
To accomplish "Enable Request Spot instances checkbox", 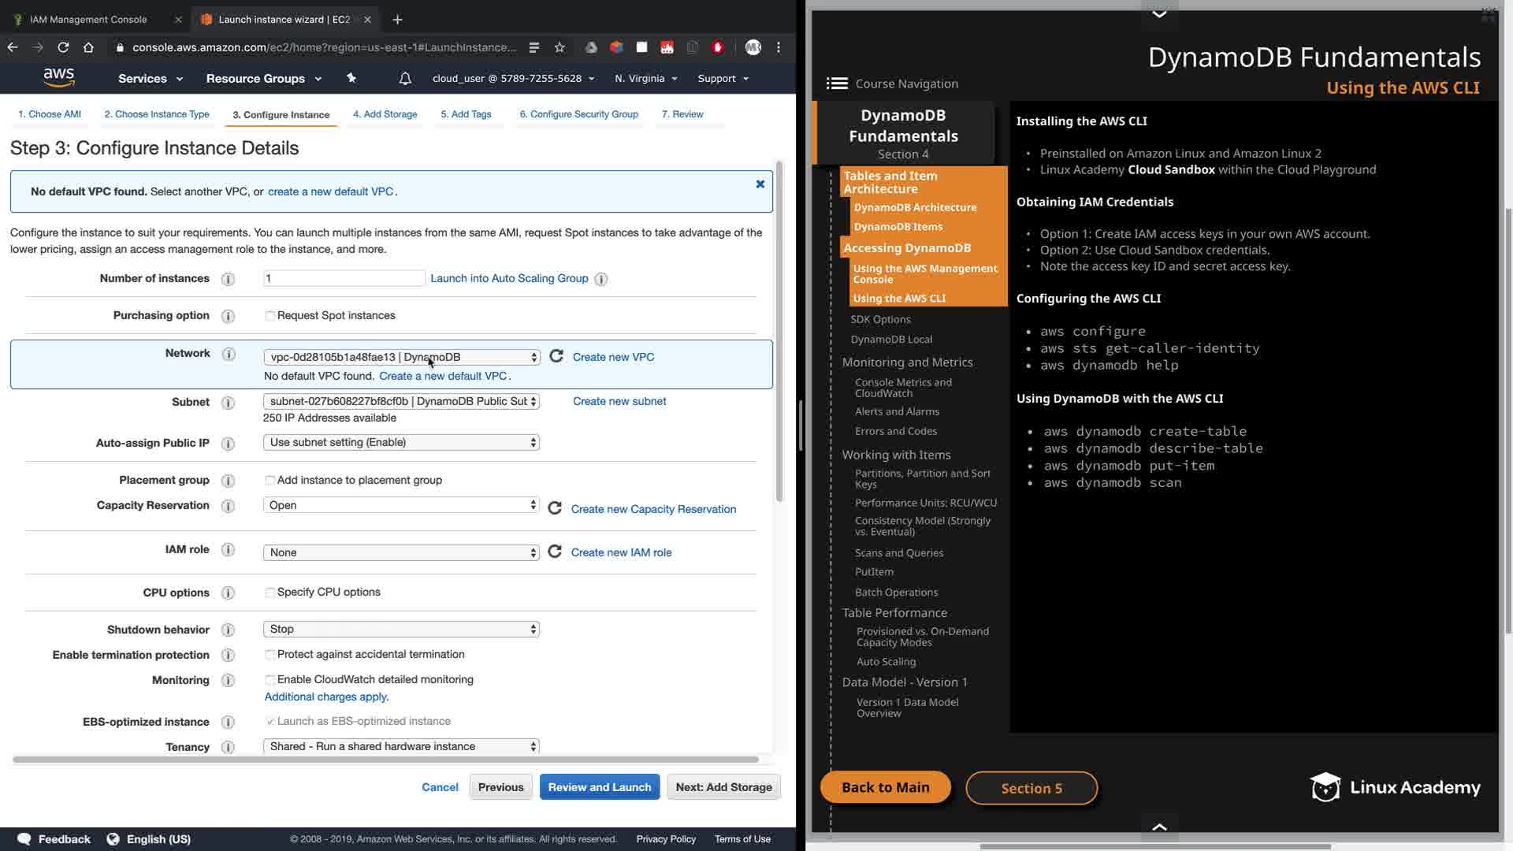I will [x=270, y=316].
